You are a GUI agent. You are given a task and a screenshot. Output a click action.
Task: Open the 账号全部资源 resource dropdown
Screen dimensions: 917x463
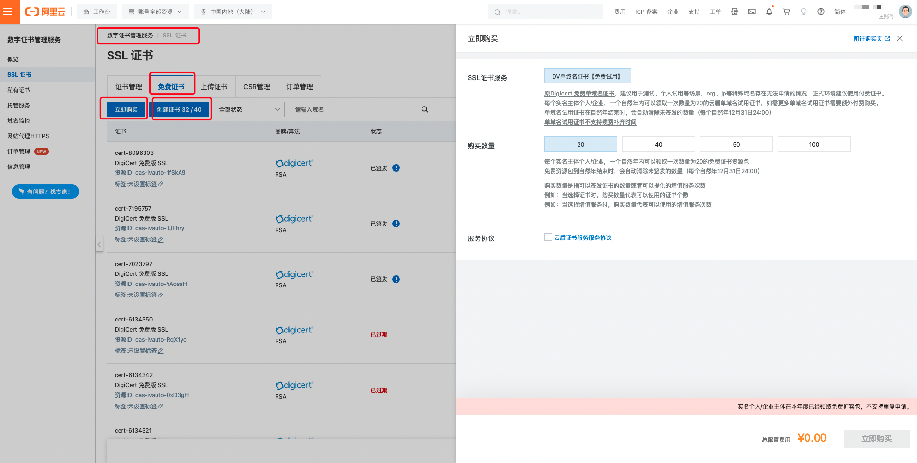[x=155, y=12]
